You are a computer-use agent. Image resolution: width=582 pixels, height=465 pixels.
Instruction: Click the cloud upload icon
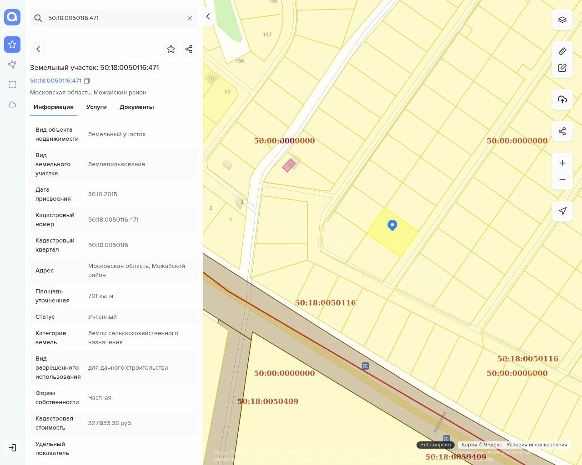click(x=562, y=99)
